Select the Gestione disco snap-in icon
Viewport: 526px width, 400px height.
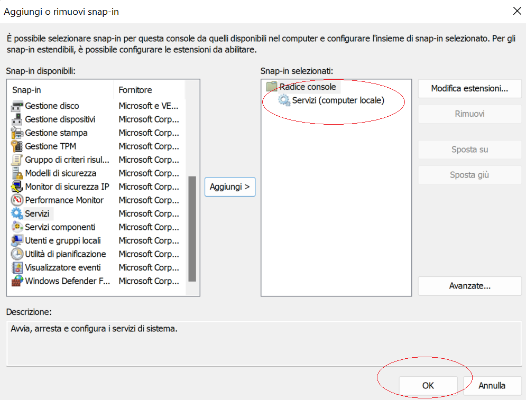pos(17,106)
